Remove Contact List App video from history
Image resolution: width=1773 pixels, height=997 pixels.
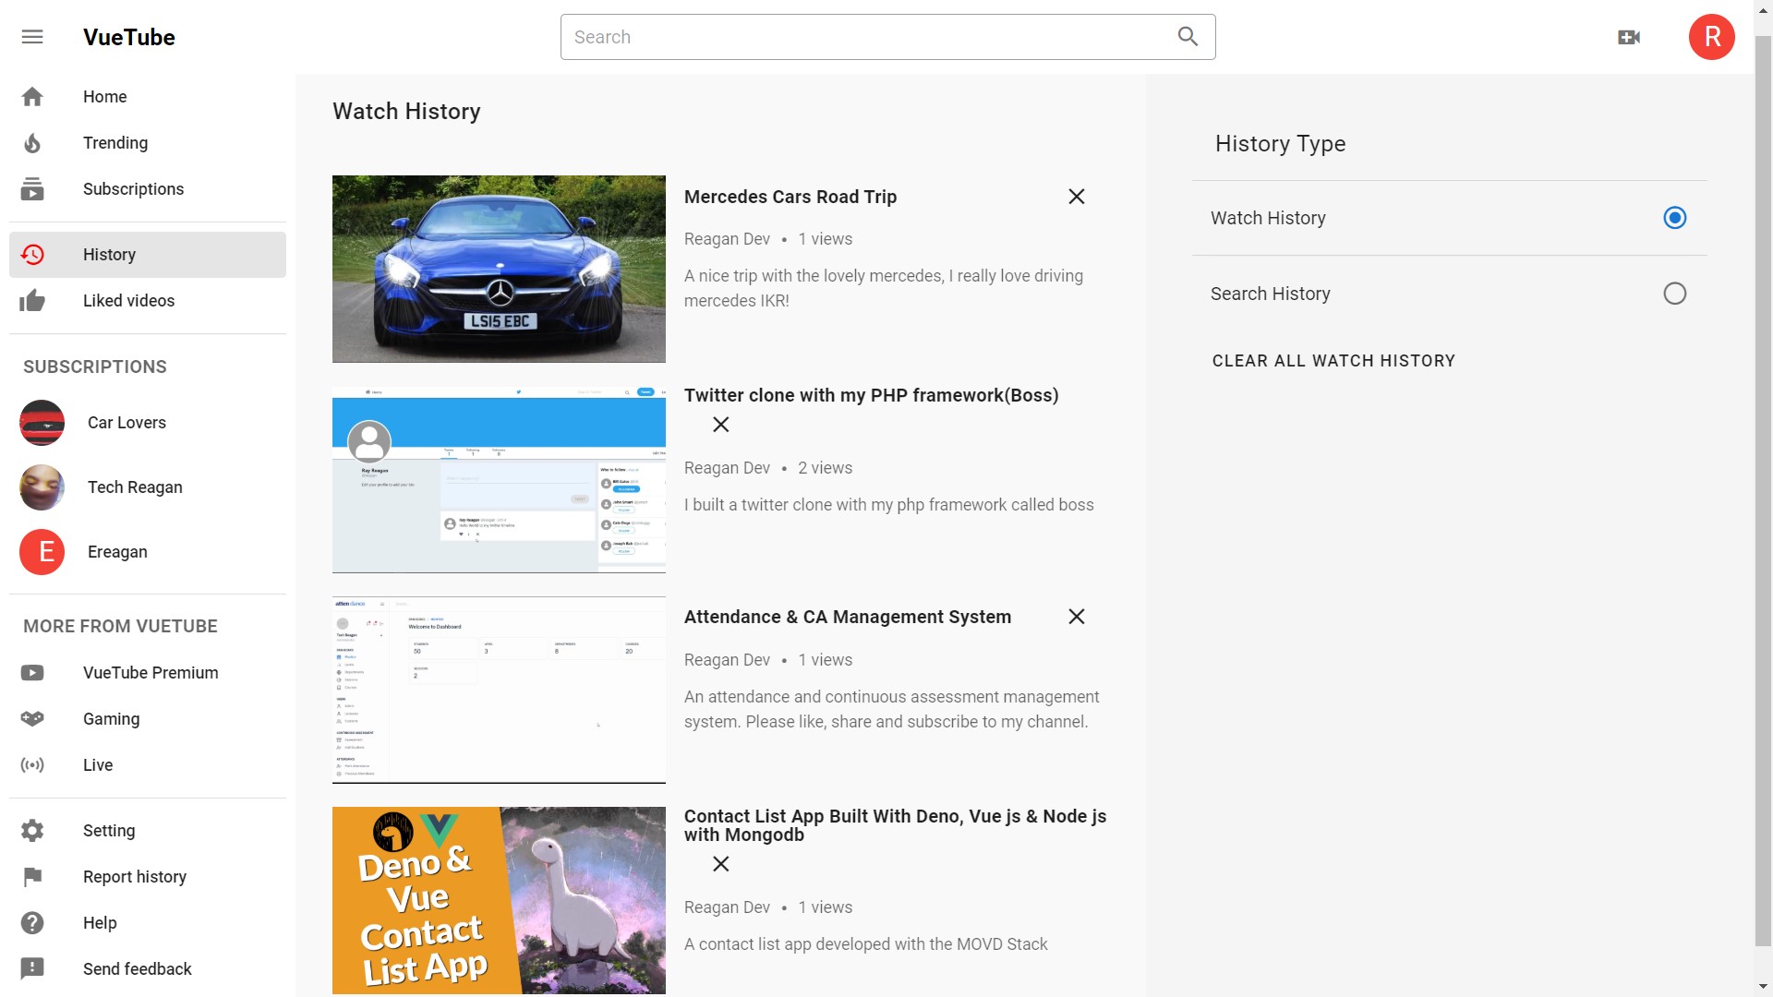(x=721, y=864)
